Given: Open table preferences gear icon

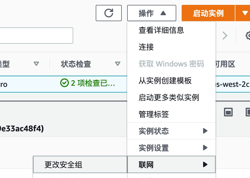Looking at the screenshot, I should pyautogui.click(x=248, y=36).
